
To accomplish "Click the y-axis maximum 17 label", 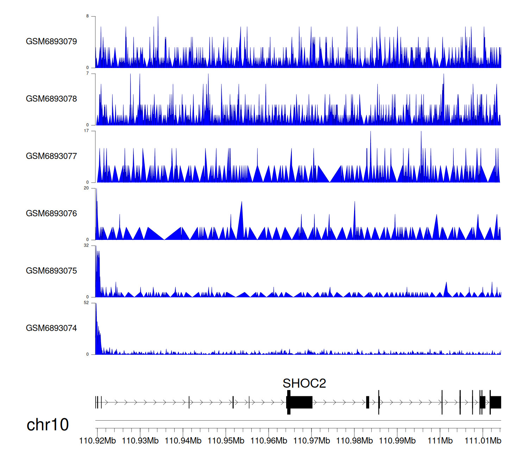I will (x=86, y=131).
